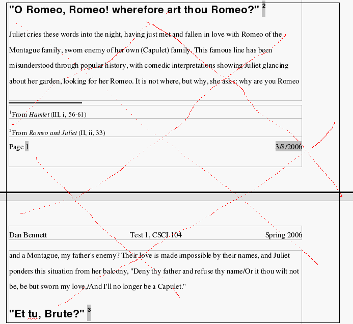
Task: Select footnote reference 2 beside the Romeo heading
Action: pos(263,7)
